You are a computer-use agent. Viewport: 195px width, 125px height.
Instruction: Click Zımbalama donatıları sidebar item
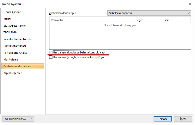click(x=23, y=66)
